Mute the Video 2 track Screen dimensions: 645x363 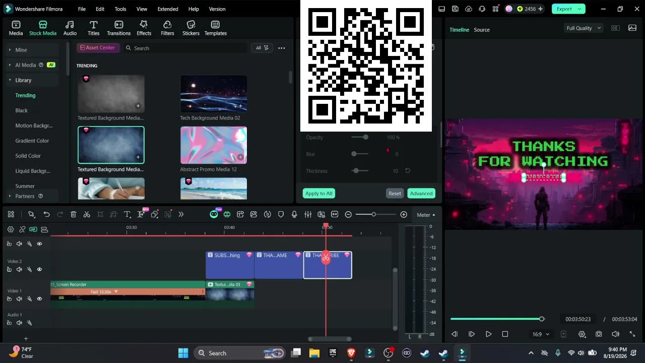[x=19, y=269]
